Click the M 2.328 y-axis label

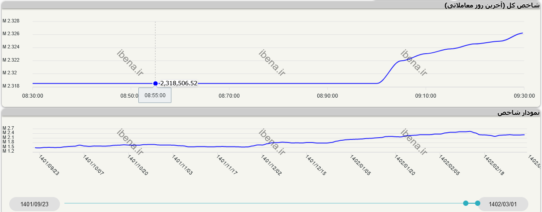[11, 21]
